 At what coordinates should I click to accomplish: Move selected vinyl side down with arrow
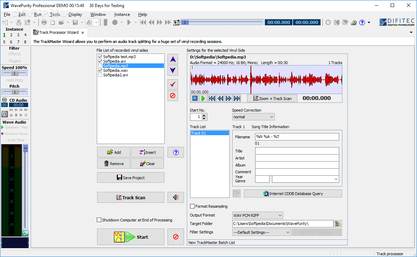click(173, 70)
